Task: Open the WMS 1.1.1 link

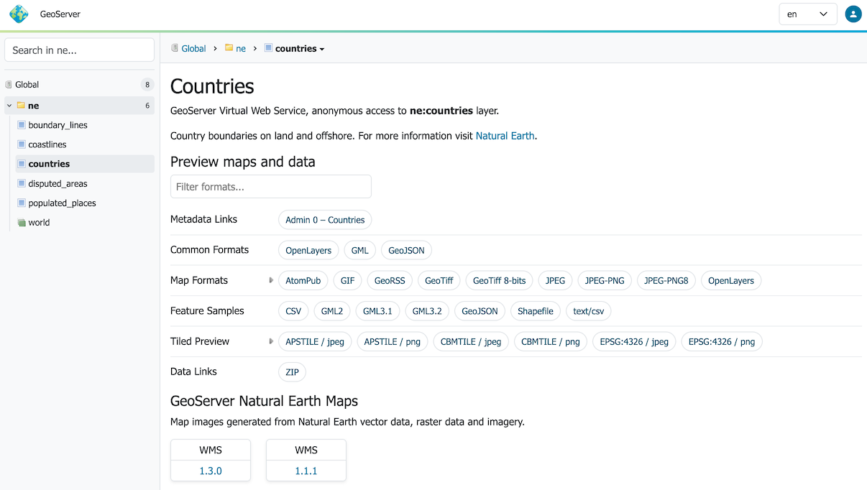Action: coord(306,471)
